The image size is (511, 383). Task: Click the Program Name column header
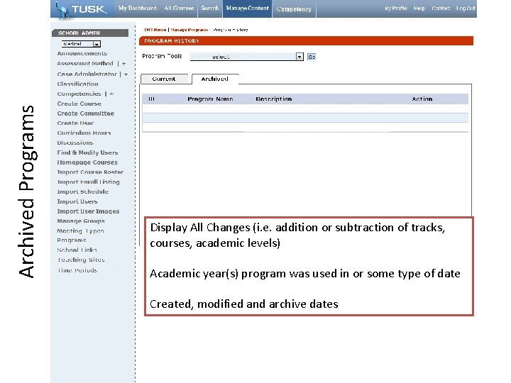point(210,99)
